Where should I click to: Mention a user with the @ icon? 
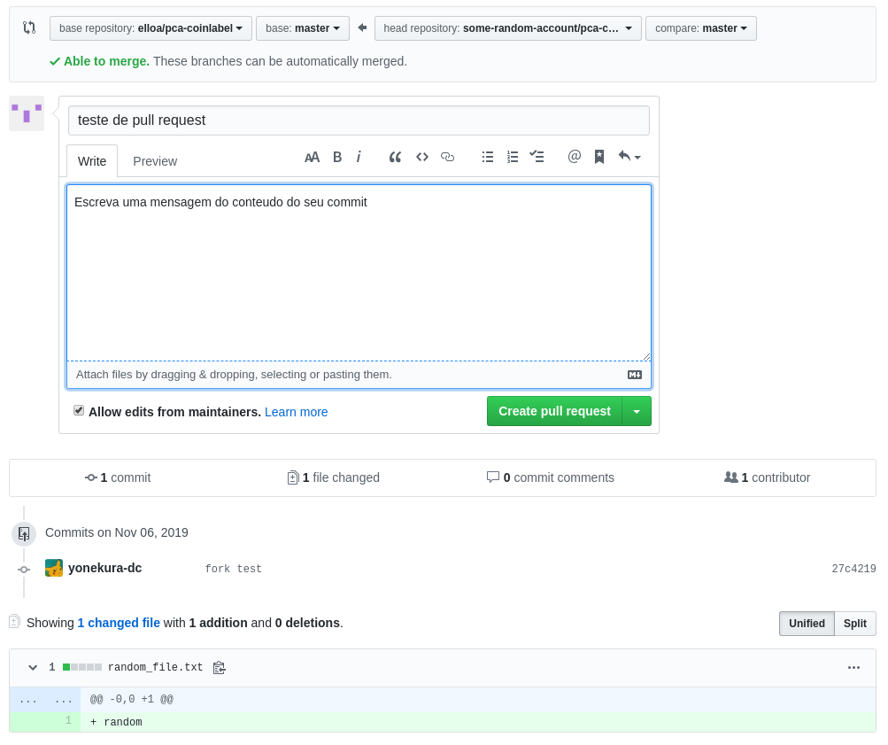(x=575, y=157)
